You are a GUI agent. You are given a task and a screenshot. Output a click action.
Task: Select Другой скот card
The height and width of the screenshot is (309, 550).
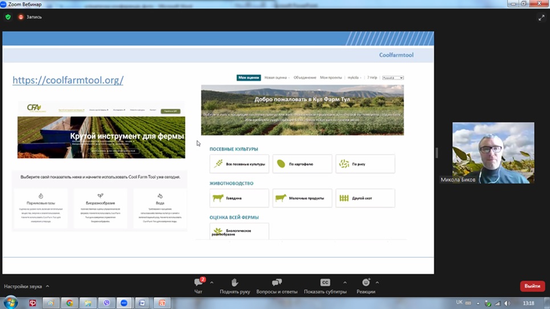click(x=365, y=198)
